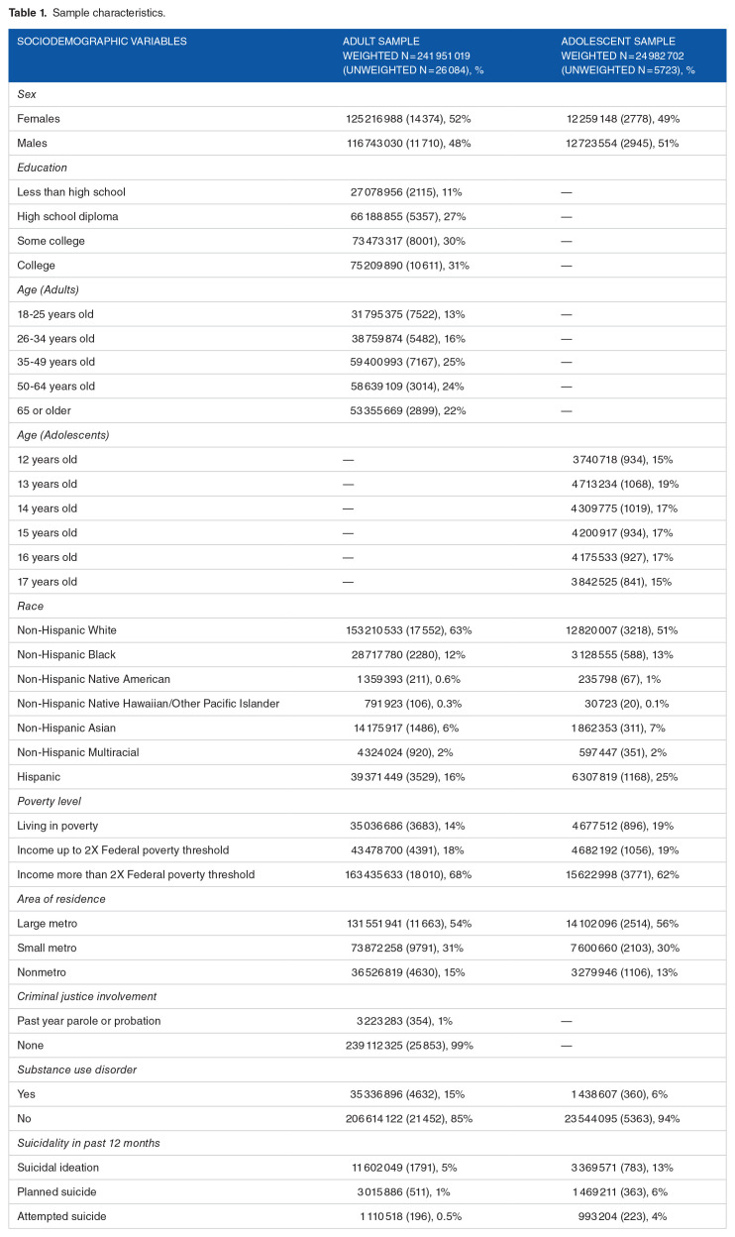The height and width of the screenshot is (1237, 735).
Task: Click the 'Substance use disorder' section heading
Action: click(x=73, y=1068)
